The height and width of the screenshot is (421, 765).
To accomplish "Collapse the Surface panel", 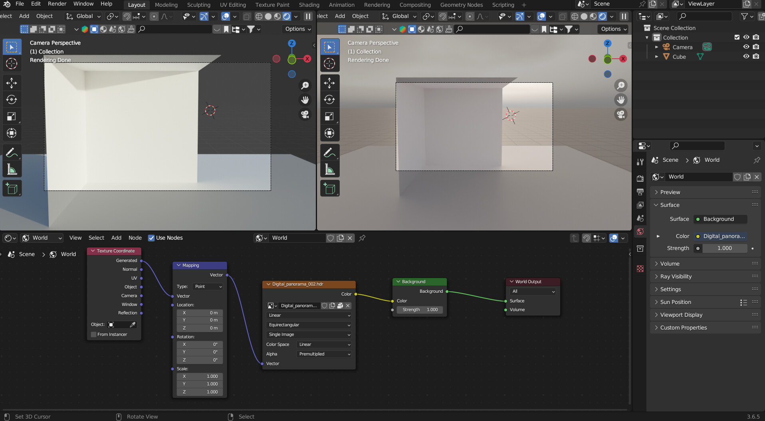I will 706,205.
